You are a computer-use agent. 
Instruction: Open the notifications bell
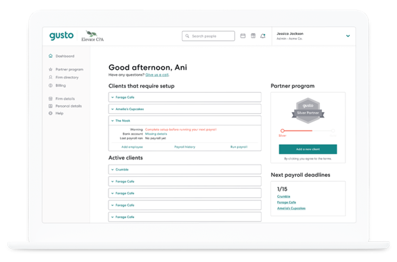coord(263,36)
